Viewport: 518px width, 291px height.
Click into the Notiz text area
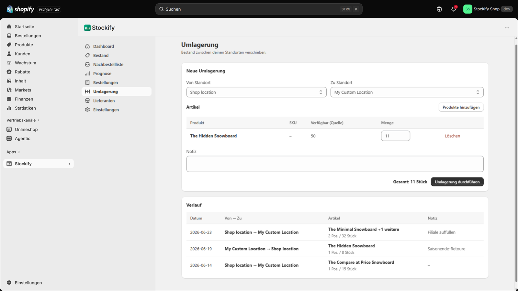335,164
